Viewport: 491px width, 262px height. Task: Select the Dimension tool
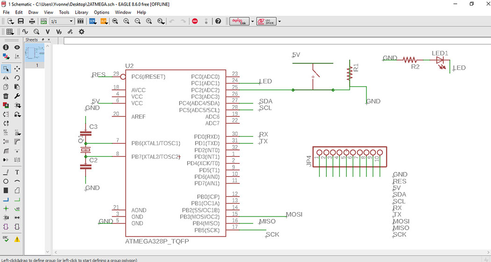(17, 218)
